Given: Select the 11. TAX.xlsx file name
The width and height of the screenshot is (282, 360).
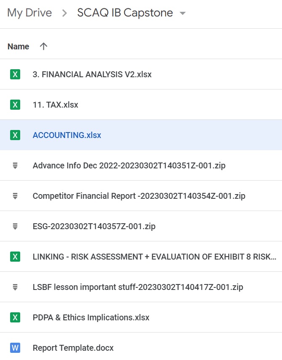Looking at the screenshot, I should click(55, 105).
